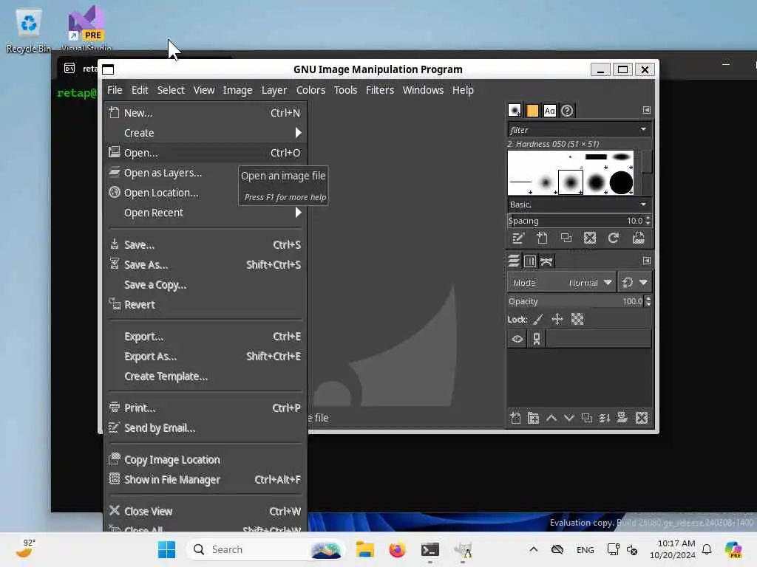Create a new brush icon
Image resolution: width=757 pixels, height=567 pixels.
542,238
